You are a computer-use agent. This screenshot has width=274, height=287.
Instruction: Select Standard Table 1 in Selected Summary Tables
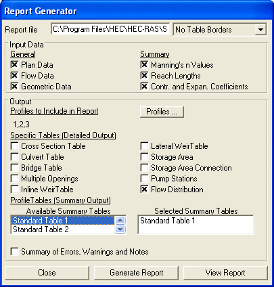click(167, 221)
